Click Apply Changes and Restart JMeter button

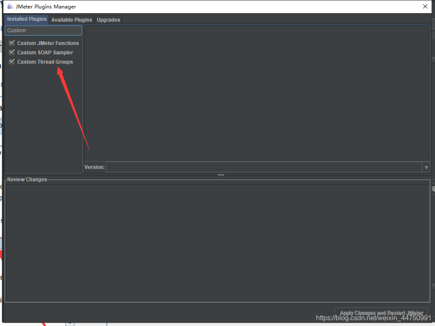(381, 313)
